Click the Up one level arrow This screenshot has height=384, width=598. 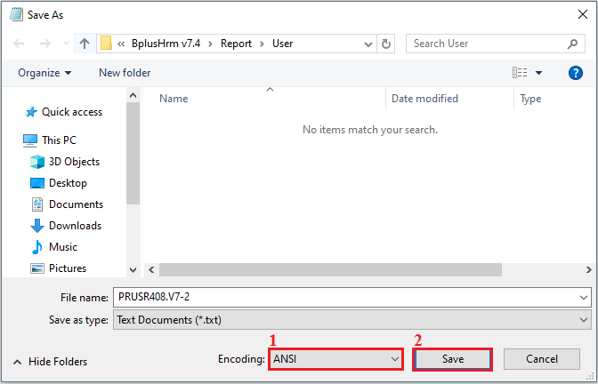[x=85, y=44]
